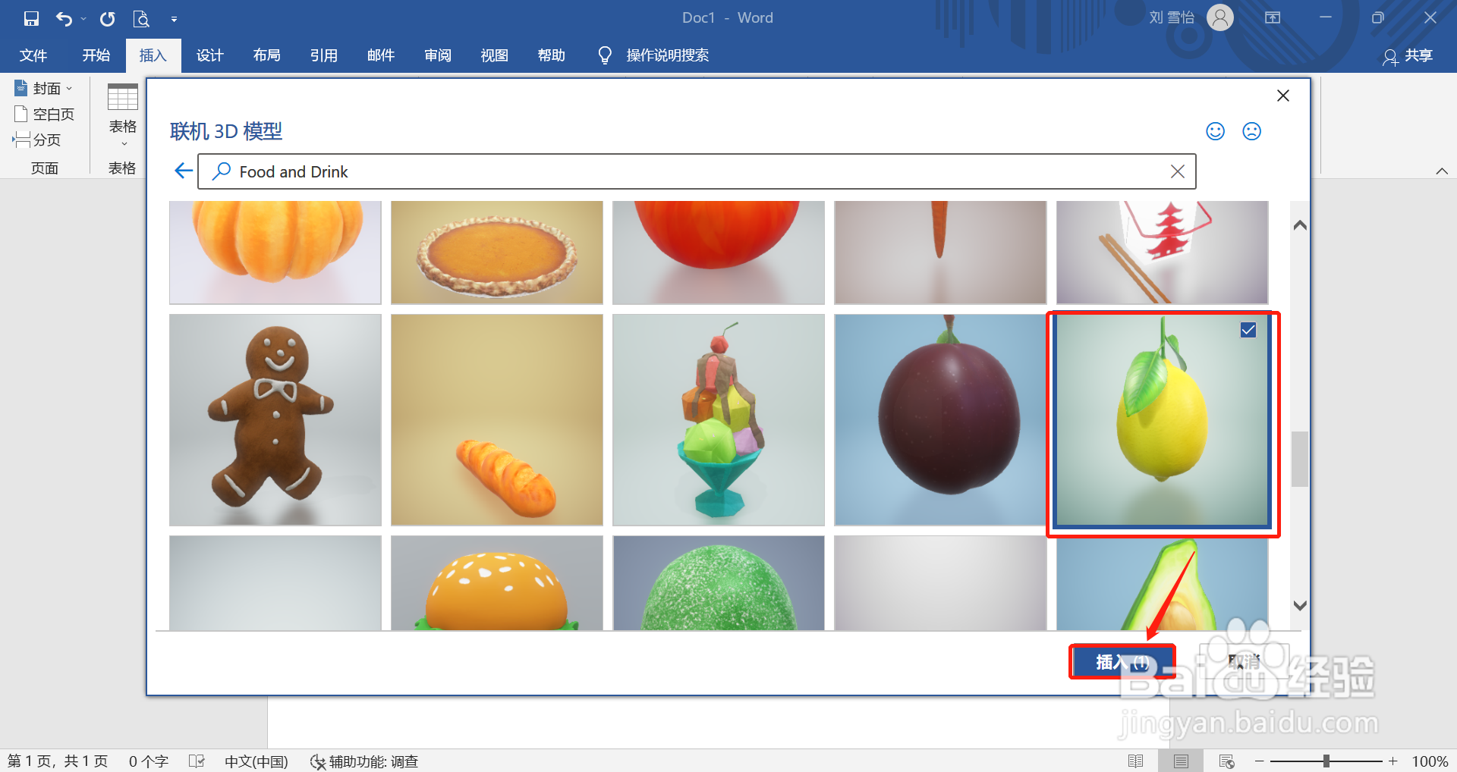
Task: Undo the last action
Action: (65, 18)
